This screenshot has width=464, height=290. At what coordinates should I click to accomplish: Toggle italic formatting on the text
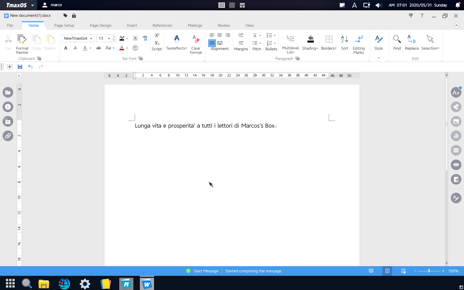[75, 48]
